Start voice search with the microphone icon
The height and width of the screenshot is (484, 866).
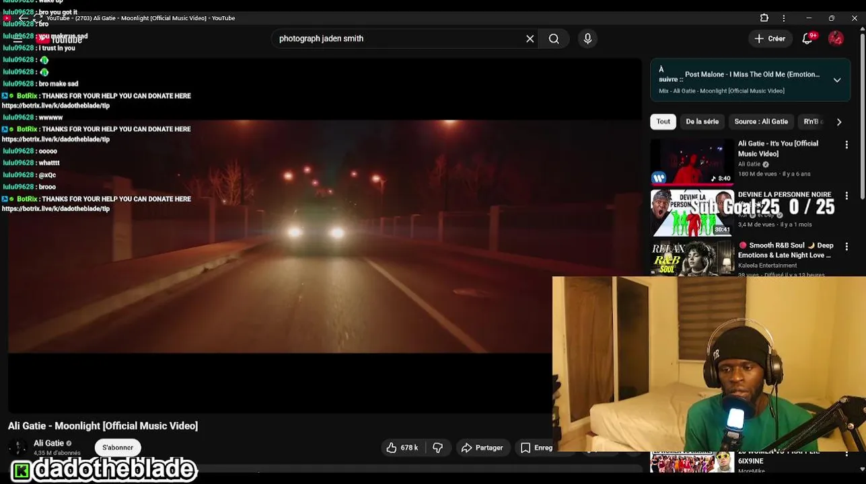point(587,39)
